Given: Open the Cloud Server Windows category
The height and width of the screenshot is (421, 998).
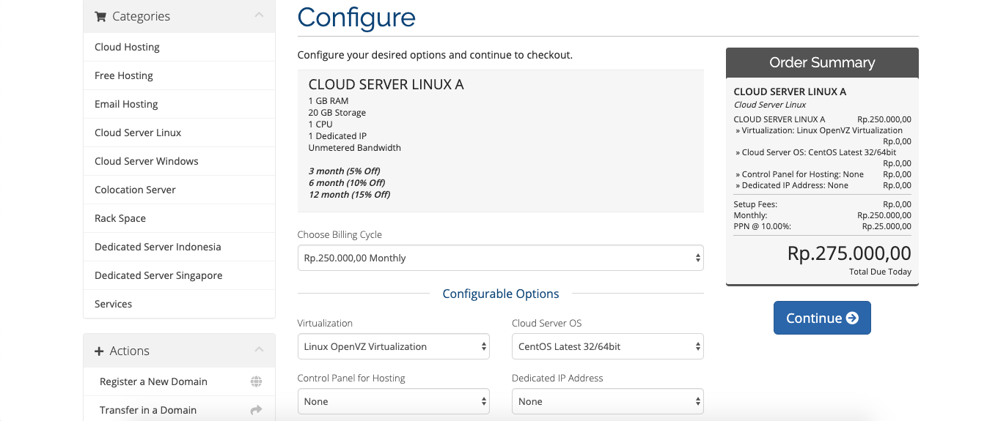Looking at the screenshot, I should coord(180,161).
